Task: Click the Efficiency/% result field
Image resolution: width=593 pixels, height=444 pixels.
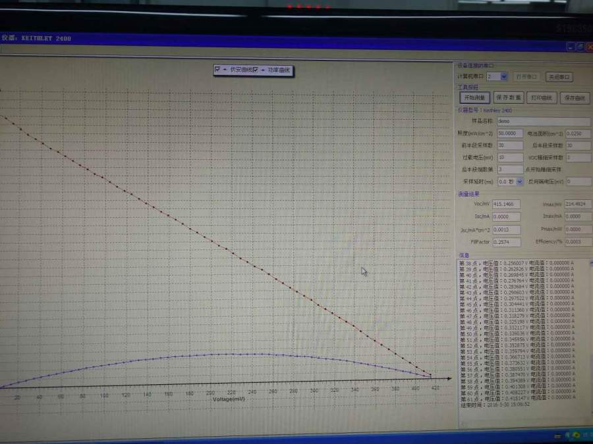Action: pyautogui.click(x=578, y=241)
